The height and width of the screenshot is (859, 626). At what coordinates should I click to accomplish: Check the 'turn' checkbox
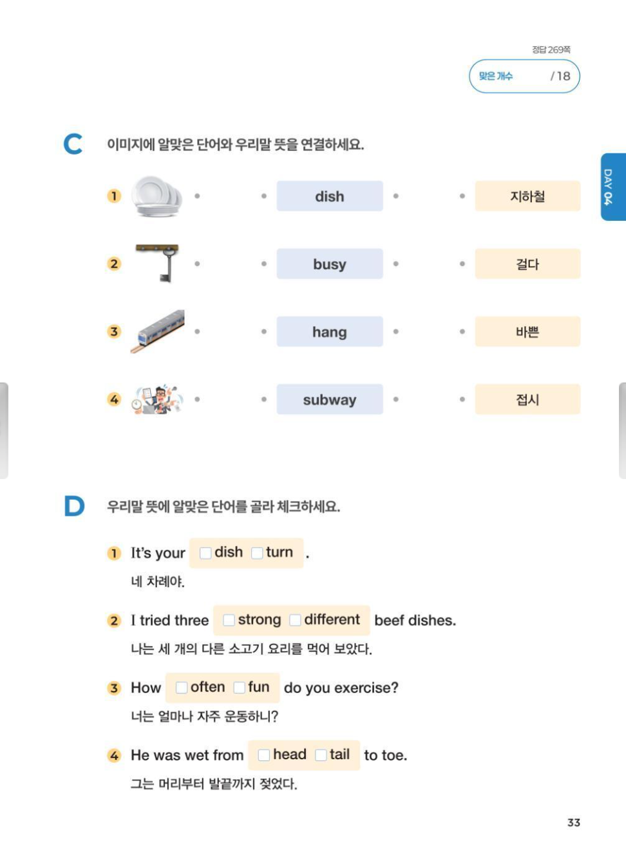coord(257,553)
